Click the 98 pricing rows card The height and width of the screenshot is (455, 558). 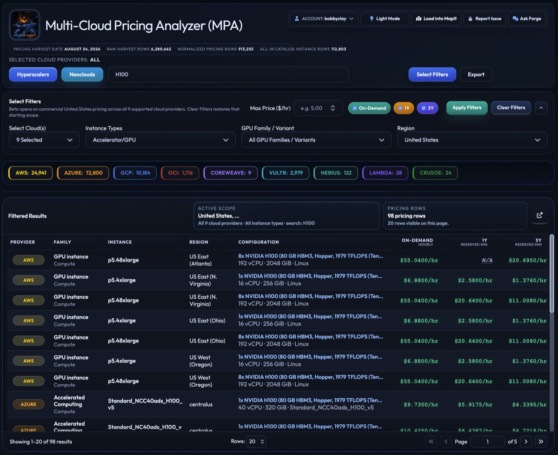click(x=455, y=216)
